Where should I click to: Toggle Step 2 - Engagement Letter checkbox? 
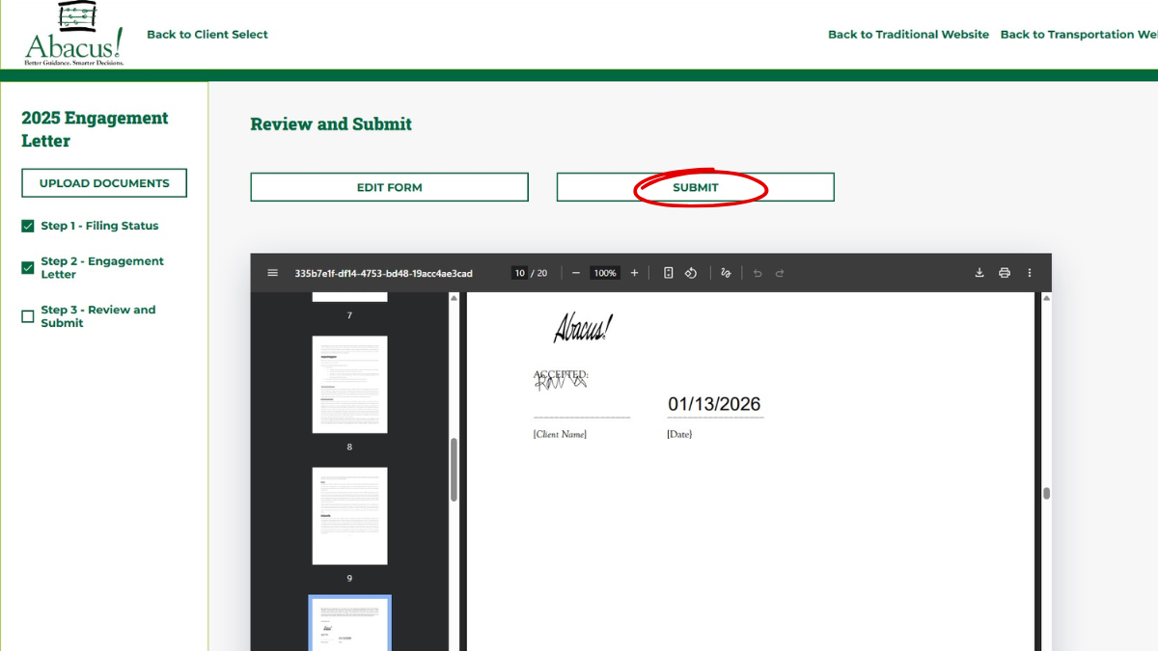[x=28, y=267]
